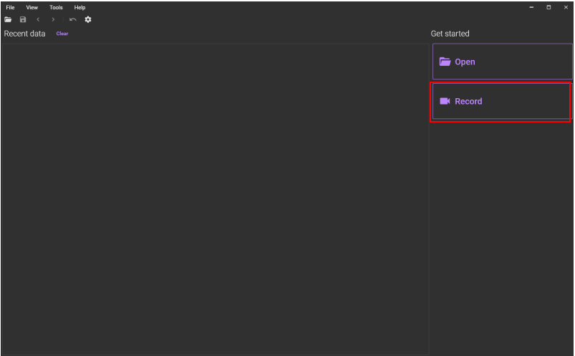Go back with the left arrow icon
Image resolution: width=575 pixels, height=356 pixels.
38,19
